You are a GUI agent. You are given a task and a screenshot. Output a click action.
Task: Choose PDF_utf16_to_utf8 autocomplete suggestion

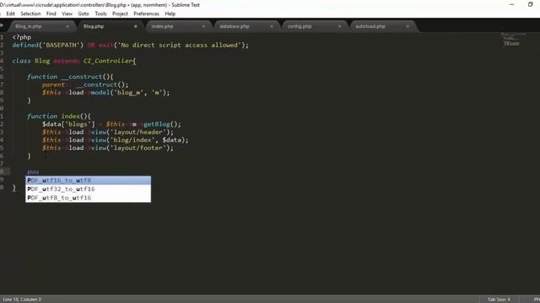(x=88, y=180)
